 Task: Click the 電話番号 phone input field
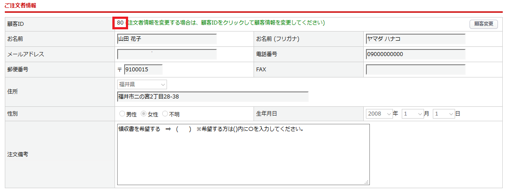[x=415, y=54]
